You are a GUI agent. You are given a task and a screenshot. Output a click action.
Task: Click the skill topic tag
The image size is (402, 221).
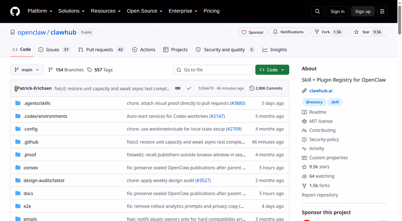(x=335, y=102)
